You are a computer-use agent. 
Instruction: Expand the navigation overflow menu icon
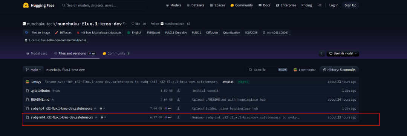(319, 5)
